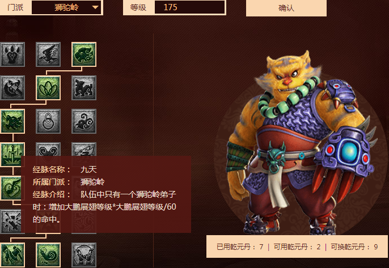
Task: Click the dropdown arrow next to 狮驼岭
Action: click(95, 7)
